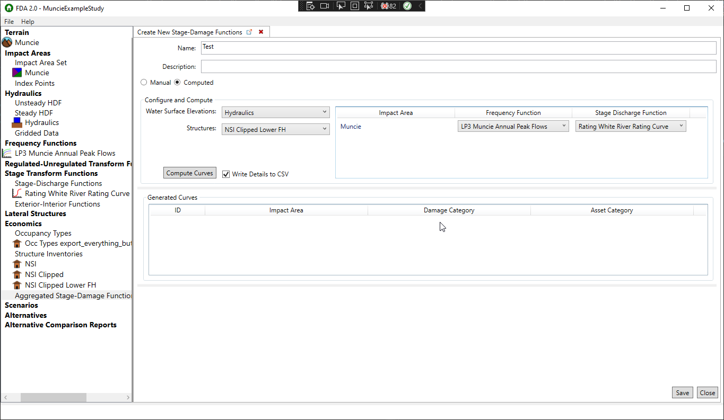
Task: Enable the Manual radio button
Action: (x=144, y=82)
